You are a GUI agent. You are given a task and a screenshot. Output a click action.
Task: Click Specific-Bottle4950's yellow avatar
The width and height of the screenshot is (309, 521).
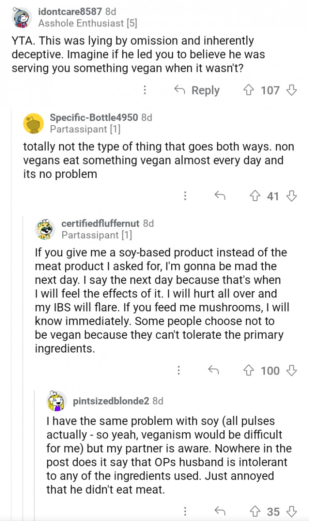click(34, 123)
